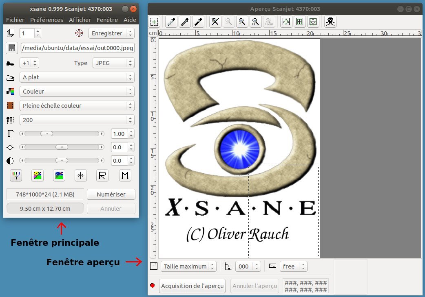This screenshot has width=425, height=297.
Task: Click the brightness 0.0 value field
Action: 119,147
